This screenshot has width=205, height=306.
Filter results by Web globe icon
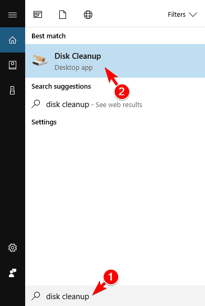88,15
